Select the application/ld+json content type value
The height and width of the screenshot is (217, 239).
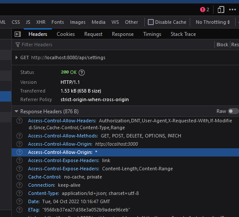tap(100, 193)
